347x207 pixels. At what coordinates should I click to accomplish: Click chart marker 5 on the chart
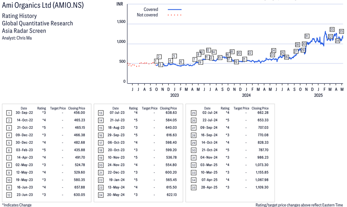click(174, 56)
